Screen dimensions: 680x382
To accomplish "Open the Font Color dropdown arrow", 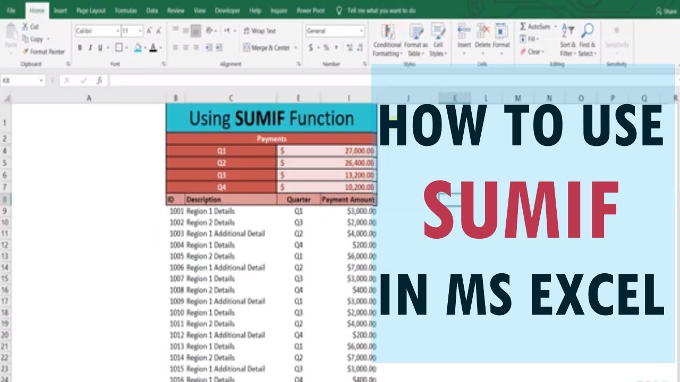I will tap(160, 48).
